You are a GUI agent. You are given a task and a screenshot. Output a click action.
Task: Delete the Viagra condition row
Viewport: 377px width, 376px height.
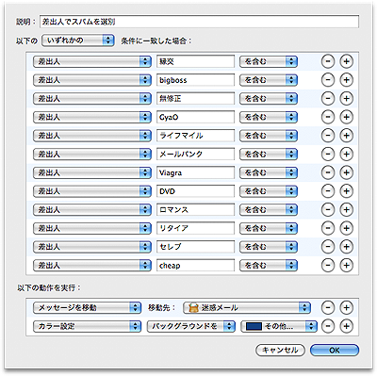click(x=328, y=172)
